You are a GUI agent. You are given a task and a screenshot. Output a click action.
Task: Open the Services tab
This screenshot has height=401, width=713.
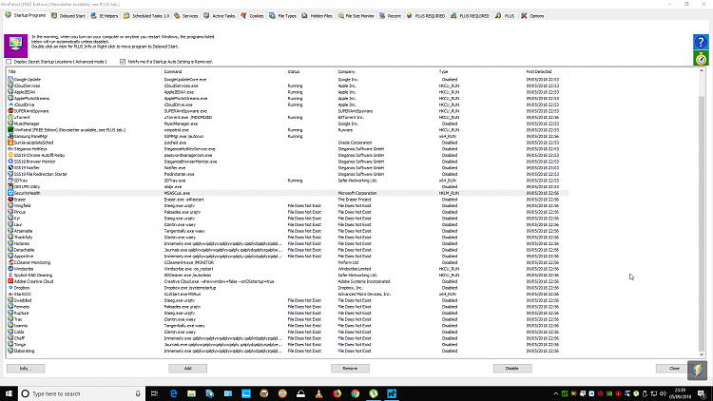[186, 16]
